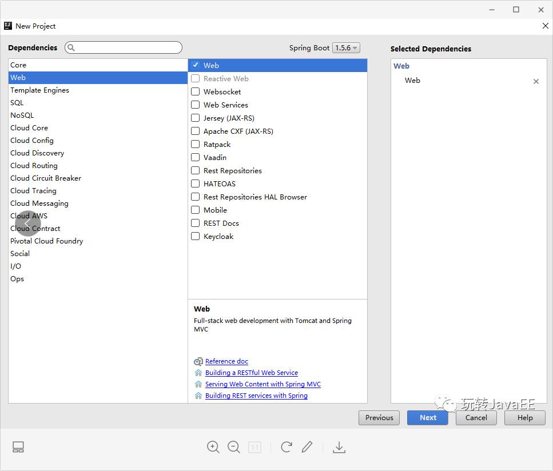
Task: Select the SQL category
Action: click(x=98, y=102)
